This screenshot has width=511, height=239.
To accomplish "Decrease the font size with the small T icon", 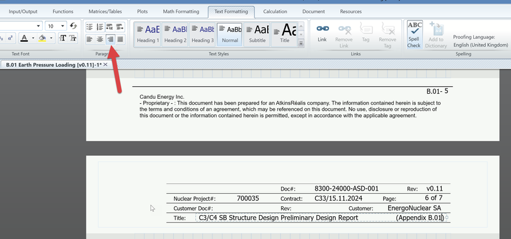I will tap(73, 38).
